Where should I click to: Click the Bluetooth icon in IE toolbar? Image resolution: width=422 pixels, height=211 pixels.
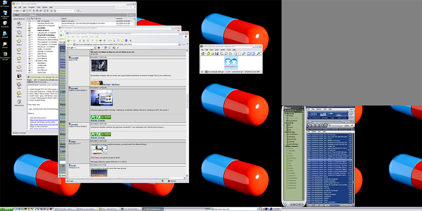point(126,41)
